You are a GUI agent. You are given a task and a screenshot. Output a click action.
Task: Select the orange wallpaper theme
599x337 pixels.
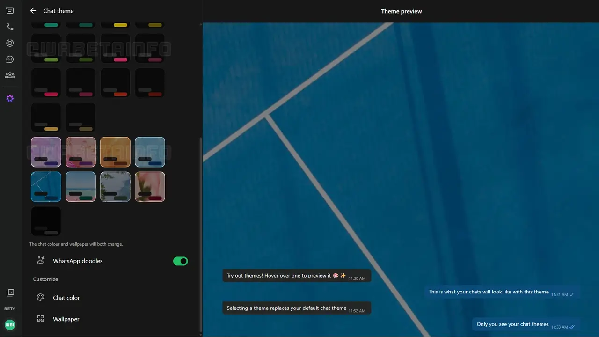click(x=115, y=152)
